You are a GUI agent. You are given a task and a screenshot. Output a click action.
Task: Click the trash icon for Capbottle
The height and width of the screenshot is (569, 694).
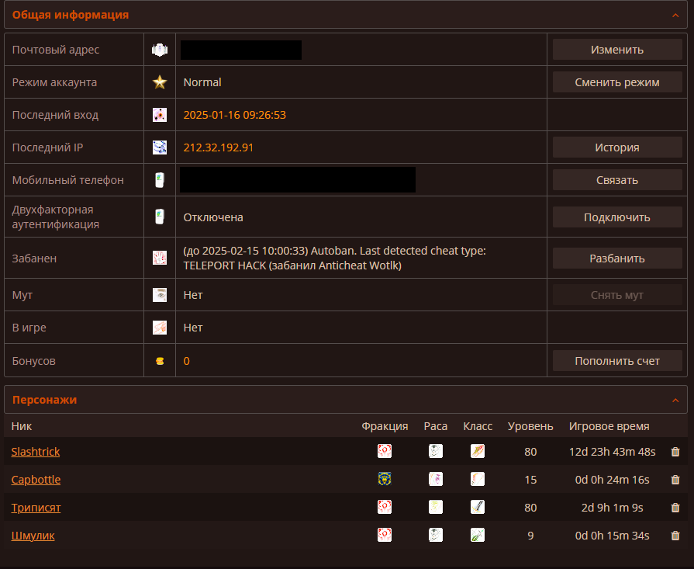tap(675, 480)
